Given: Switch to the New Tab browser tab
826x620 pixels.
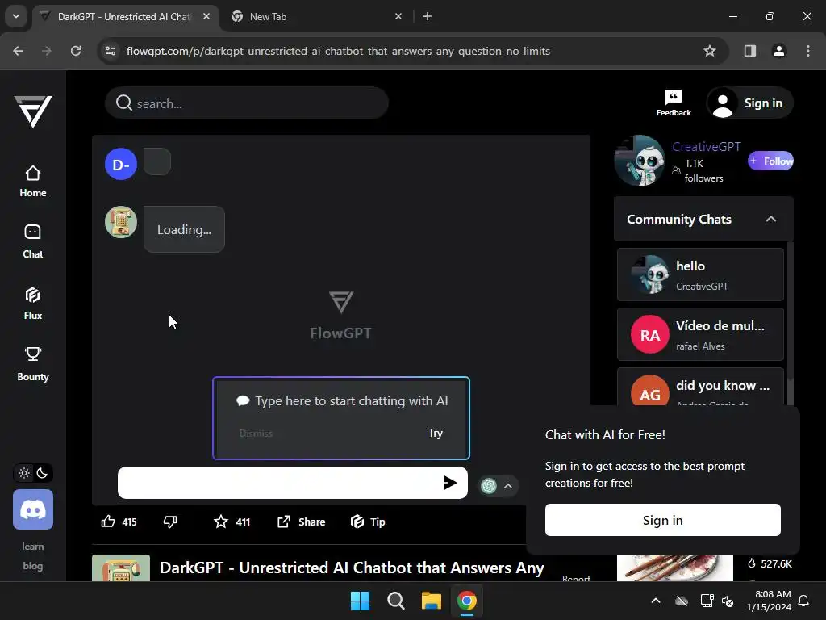Looking at the screenshot, I should tap(316, 16).
